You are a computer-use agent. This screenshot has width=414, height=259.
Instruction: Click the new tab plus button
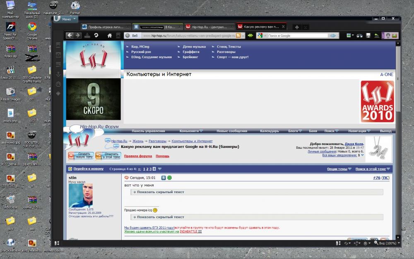(297, 27)
